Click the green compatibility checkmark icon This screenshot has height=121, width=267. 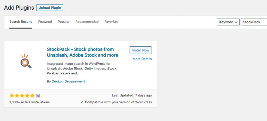coord(82,102)
